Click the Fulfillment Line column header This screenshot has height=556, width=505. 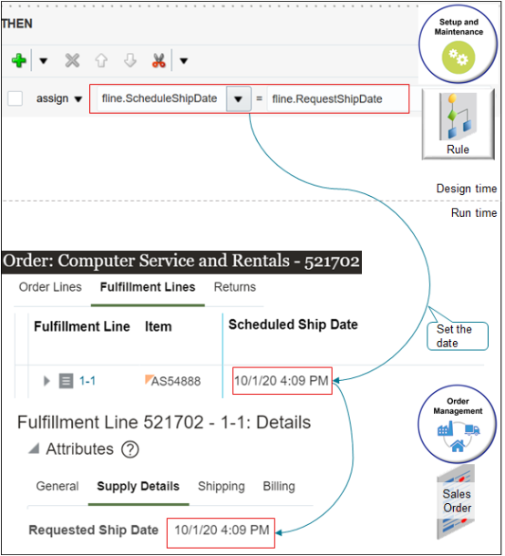point(82,326)
